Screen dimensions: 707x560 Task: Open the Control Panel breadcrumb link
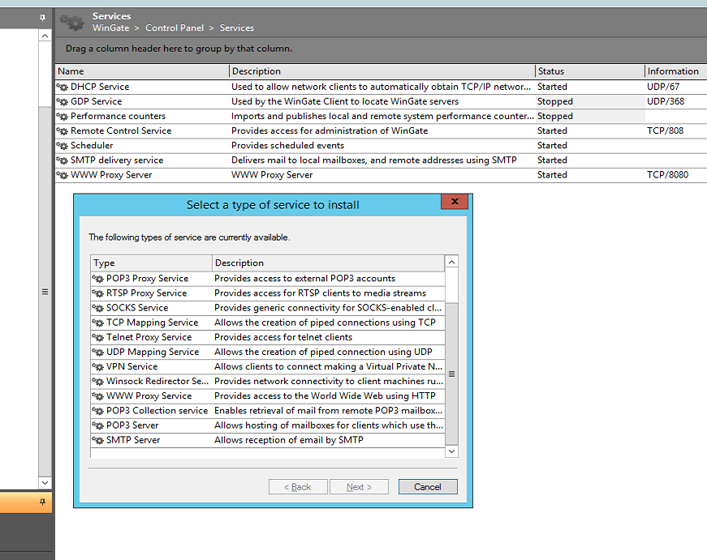click(175, 28)
